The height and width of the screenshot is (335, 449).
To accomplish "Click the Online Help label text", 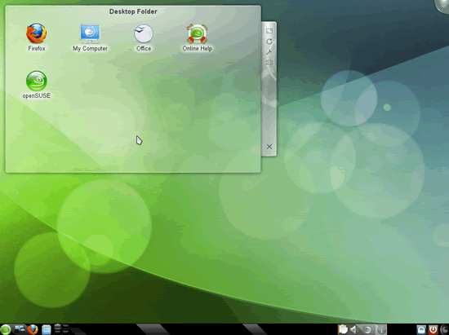I will (x=198, y=49).
